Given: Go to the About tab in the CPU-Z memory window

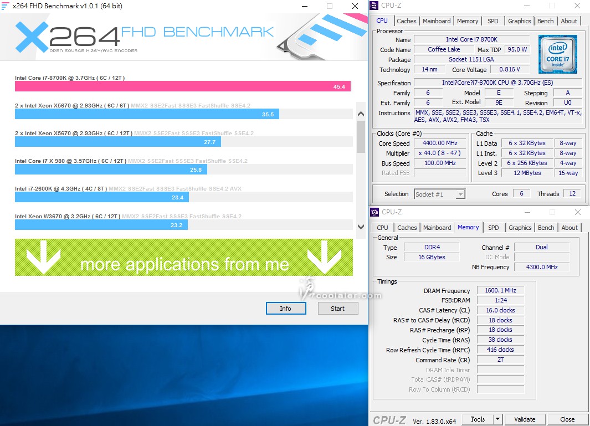Looking at the screenshot, I should pyautogui.click(x=570, y=228).
